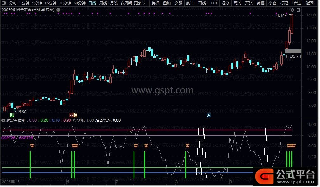Click the hamburger icon on the main chart

coord(3,109)
